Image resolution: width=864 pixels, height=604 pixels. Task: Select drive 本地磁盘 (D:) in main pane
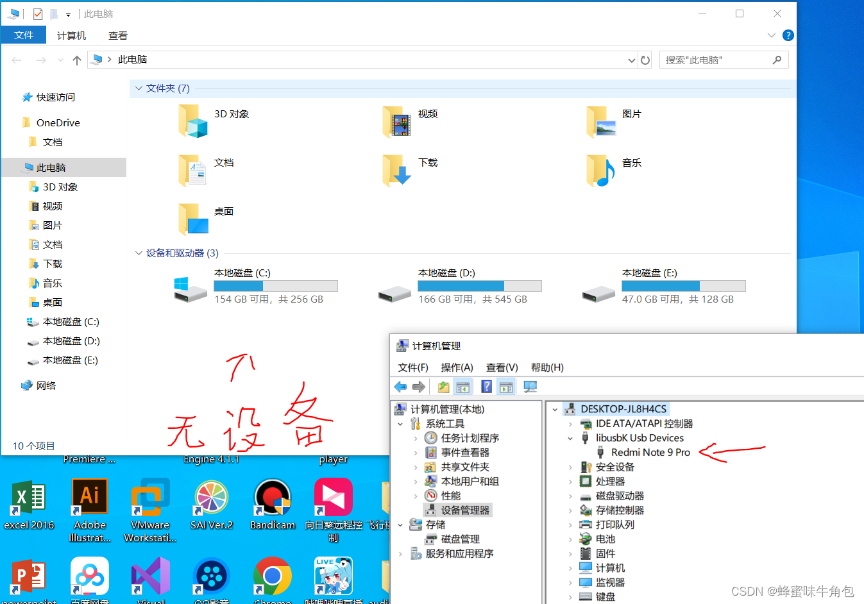point(460,286)
